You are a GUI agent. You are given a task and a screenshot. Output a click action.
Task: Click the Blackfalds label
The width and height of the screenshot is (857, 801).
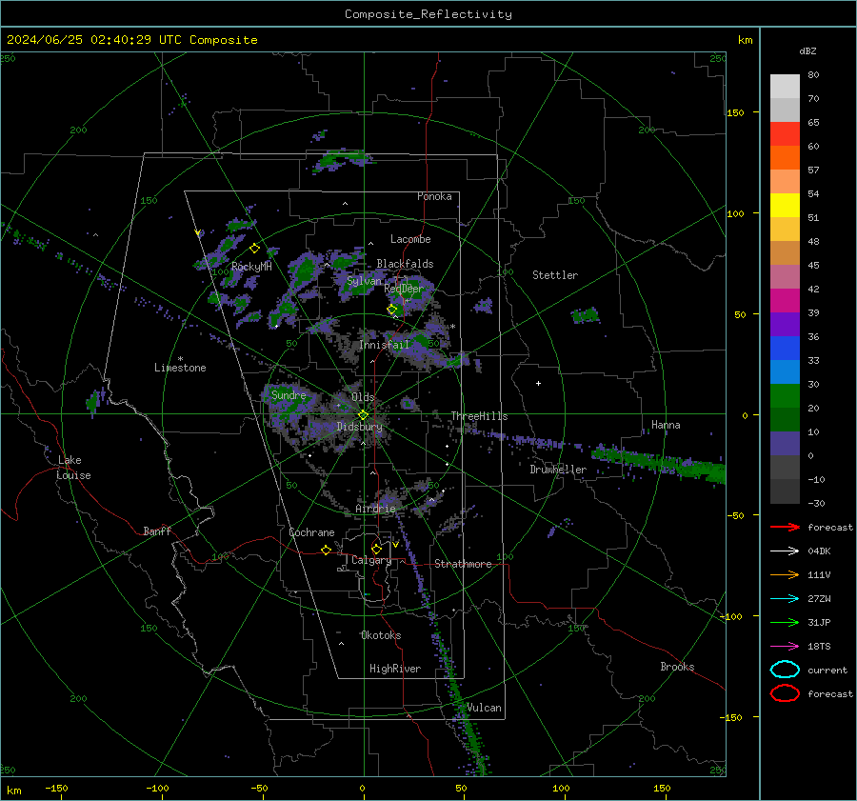coord(405,264)
